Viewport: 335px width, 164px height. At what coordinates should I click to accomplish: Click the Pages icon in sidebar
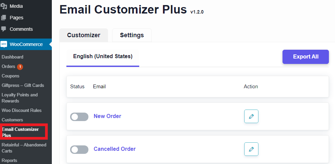pos(4,18)
